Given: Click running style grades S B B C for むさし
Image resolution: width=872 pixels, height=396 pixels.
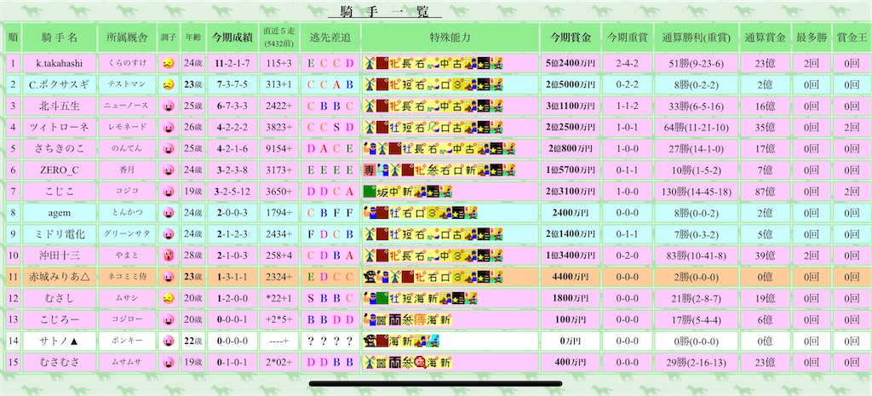Looking at the screenshot, I should tap(330, 298).
